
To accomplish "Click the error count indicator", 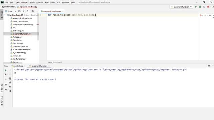I will click(x=201, y=15).
